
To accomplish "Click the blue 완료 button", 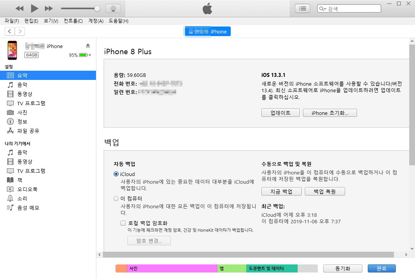I will [381, 268].
